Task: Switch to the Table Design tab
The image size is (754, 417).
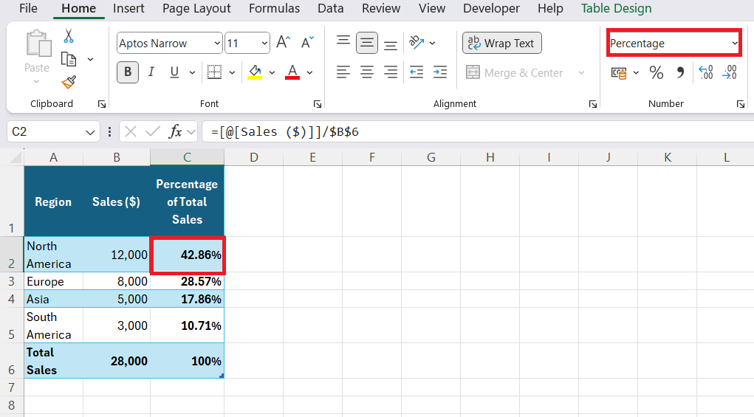Action: click(616, 8)
